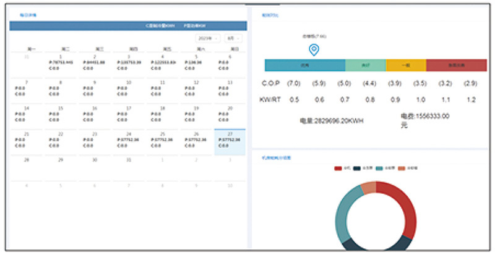The height and width of the screenshot is (255, 495).
Task: Click the blue location pin marker icon
Action: (x=314, y=50)
